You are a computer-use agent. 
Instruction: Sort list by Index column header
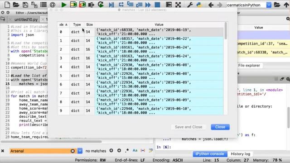coord(63,24)
